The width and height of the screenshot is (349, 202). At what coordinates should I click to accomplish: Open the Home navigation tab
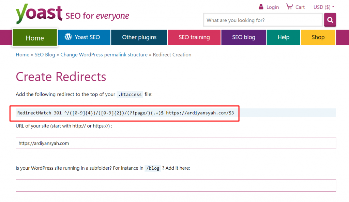pyautogui.click(x=35, y=38)
